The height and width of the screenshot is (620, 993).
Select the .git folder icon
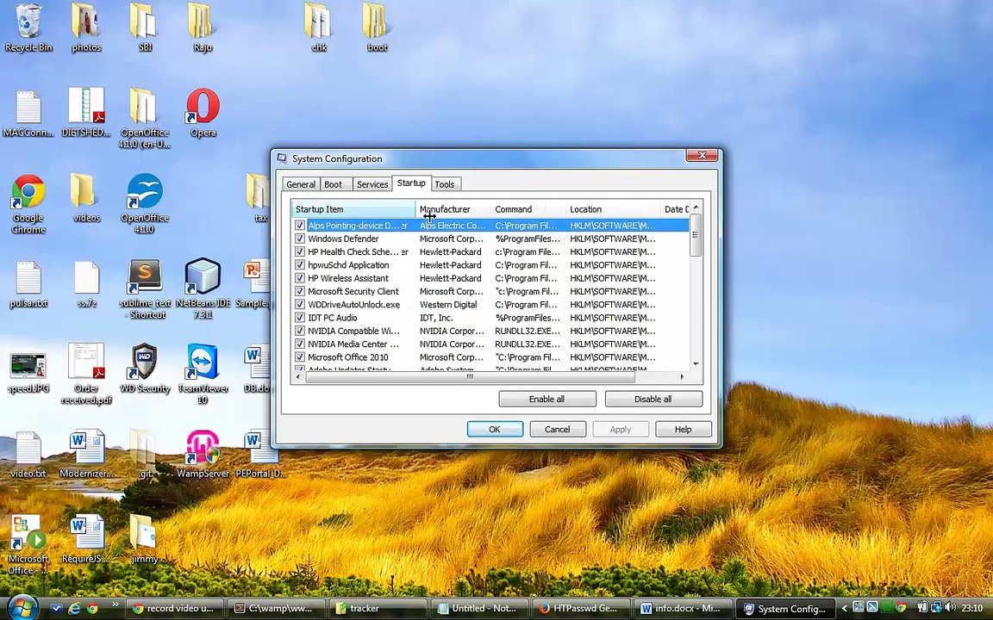tap(145, 454)
